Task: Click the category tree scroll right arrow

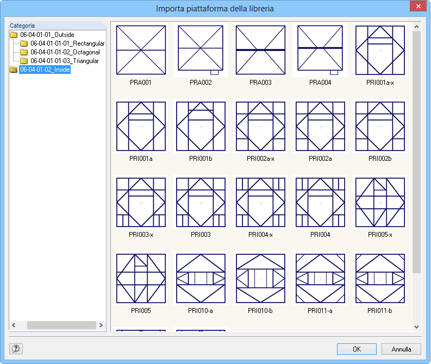Action: coord(101,325)
